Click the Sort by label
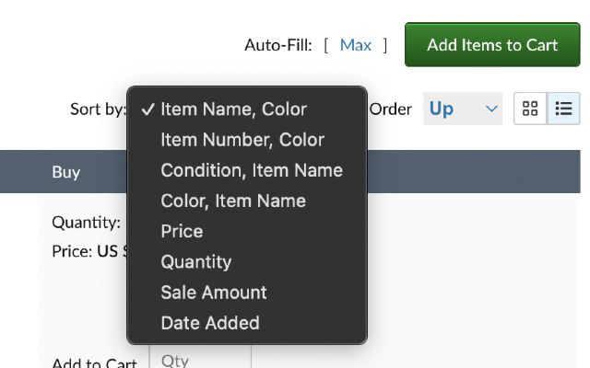 [x=98, y=109]
